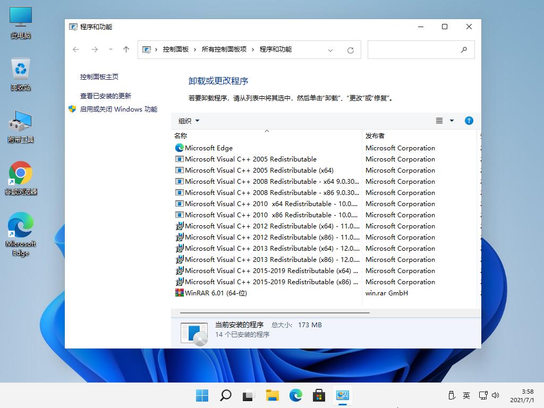The image size is (544, 408).
Task: Click the forward navigation arrow
Action: pos(95,49)
